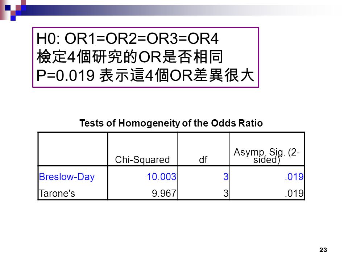This screenshot has width=348, height=261.
Task: Select the 檢定4個研究的OR是否相同 text line
Action: 130,57
